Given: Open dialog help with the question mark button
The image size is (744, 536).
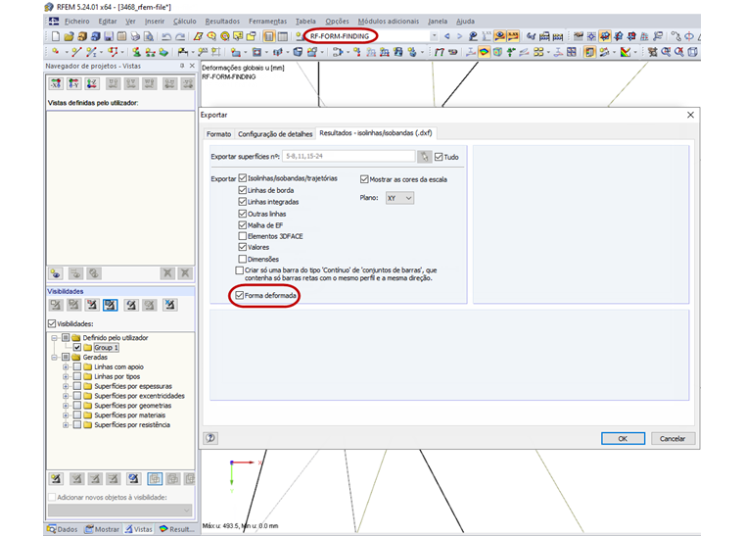Looking at the screenshot, I should point(210,438).
